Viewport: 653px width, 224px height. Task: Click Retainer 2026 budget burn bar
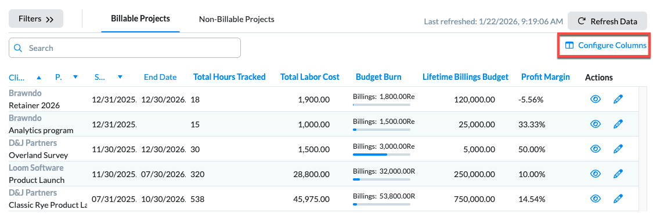[x=381, y=105]
